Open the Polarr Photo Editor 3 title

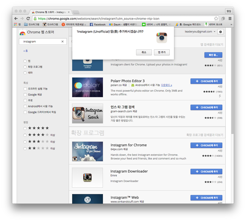point(128,81)
